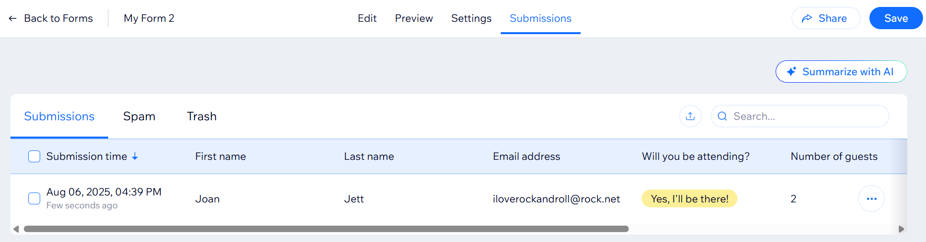Click the search magnifier icon

pyautogui.click(x=722, y=116)
